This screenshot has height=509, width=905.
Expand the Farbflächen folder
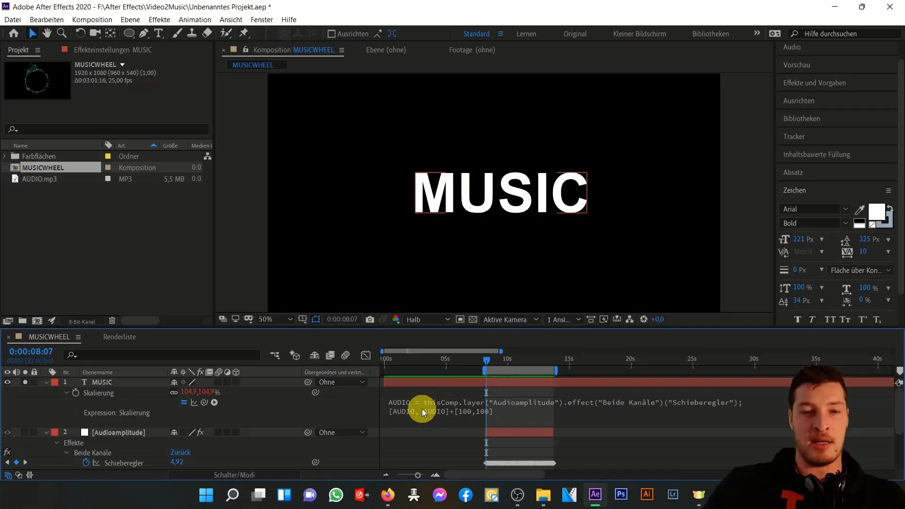click(5, 156)
